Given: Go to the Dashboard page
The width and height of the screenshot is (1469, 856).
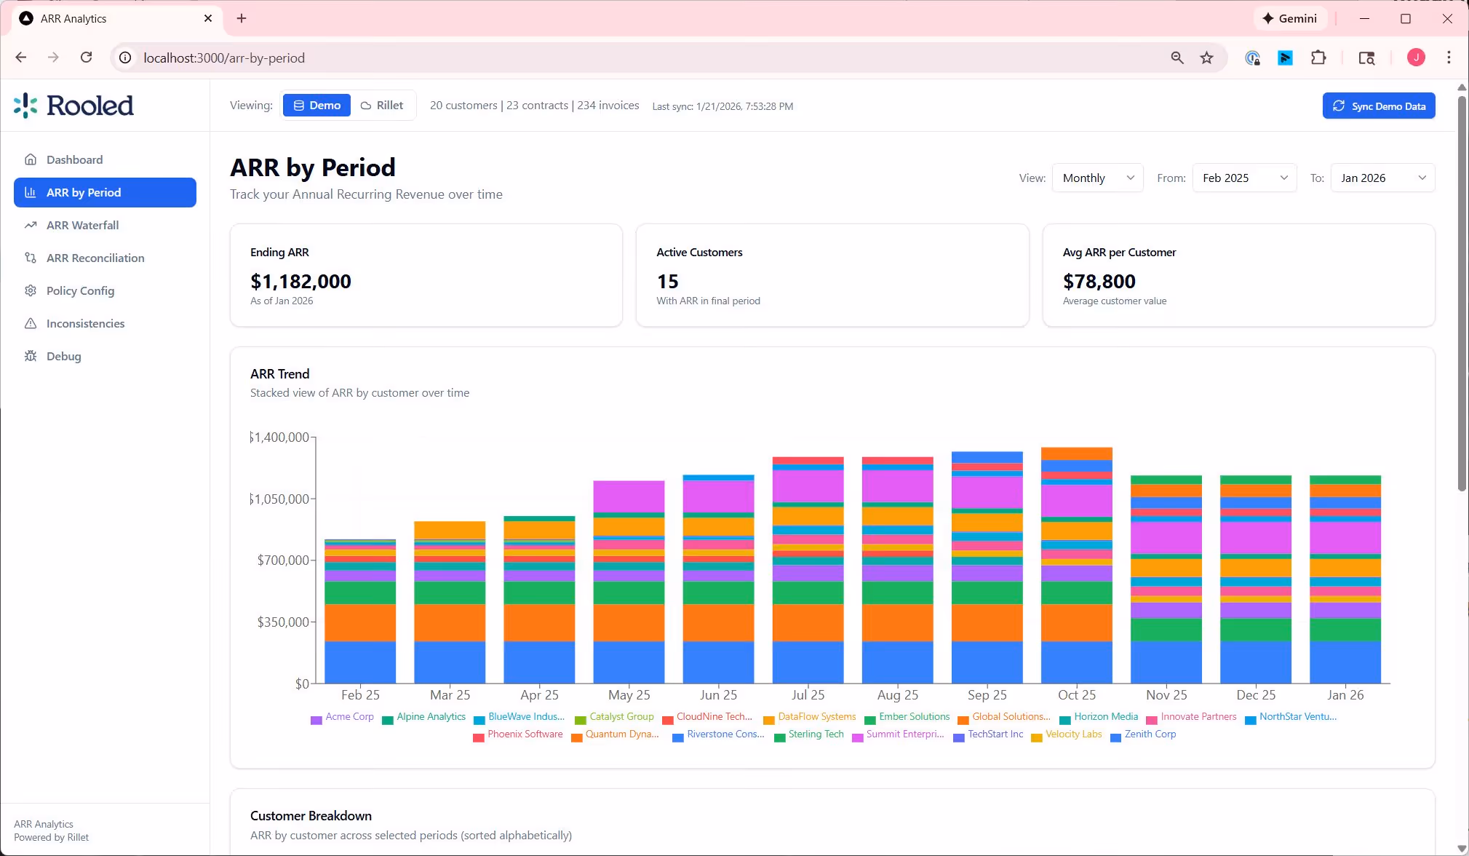Looking at the screenshot, I should coord(74,159).
